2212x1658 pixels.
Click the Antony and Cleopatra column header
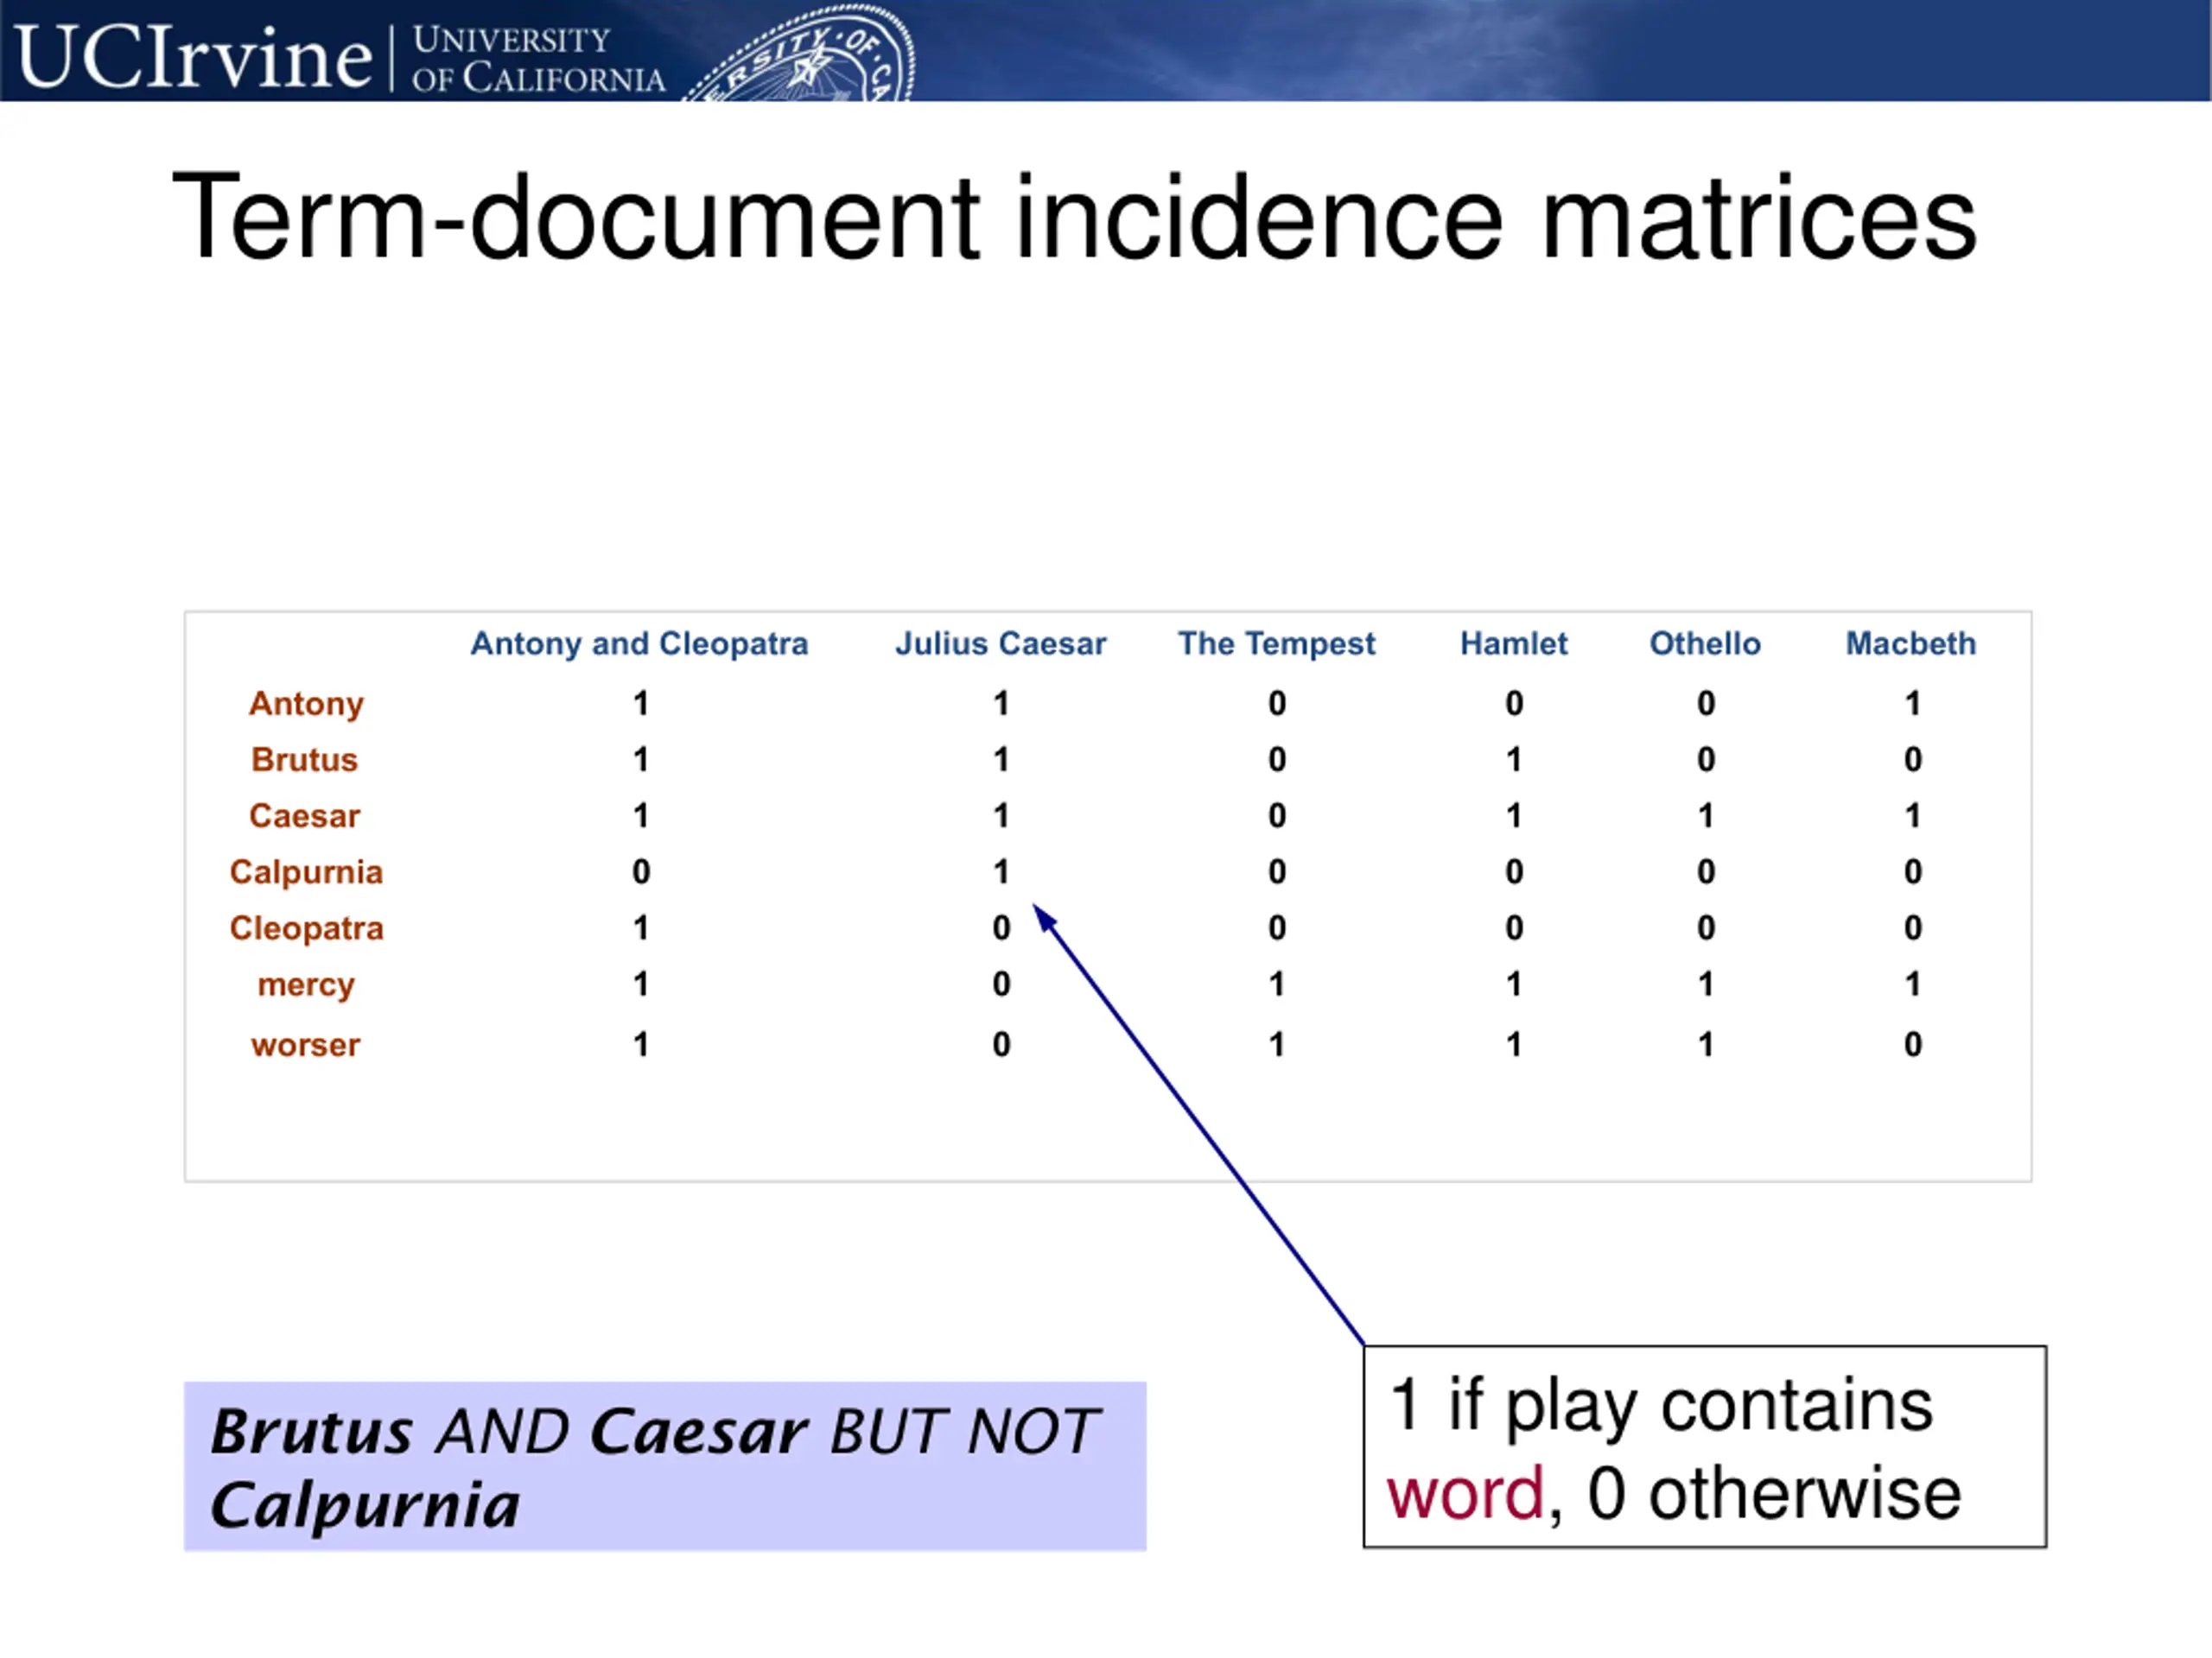(639, 643)
